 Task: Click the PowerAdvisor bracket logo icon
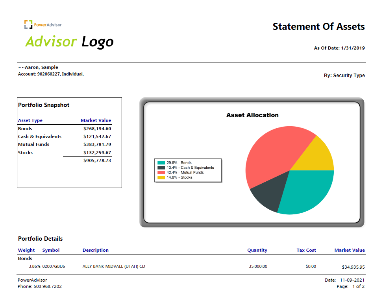coord(28,25)
